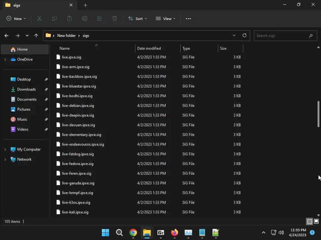321x240 pixels.
Task: Click the Paste clipboard icon
Action: pos(70,18)
